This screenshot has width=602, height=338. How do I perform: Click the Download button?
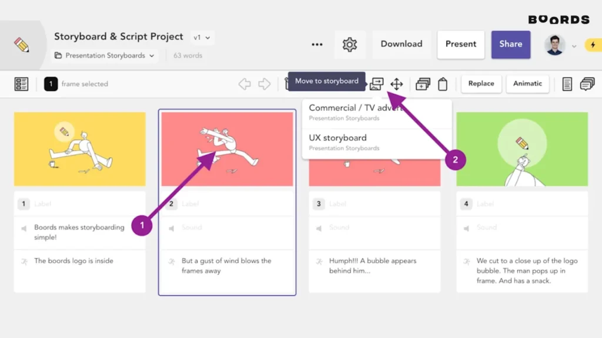402,44
